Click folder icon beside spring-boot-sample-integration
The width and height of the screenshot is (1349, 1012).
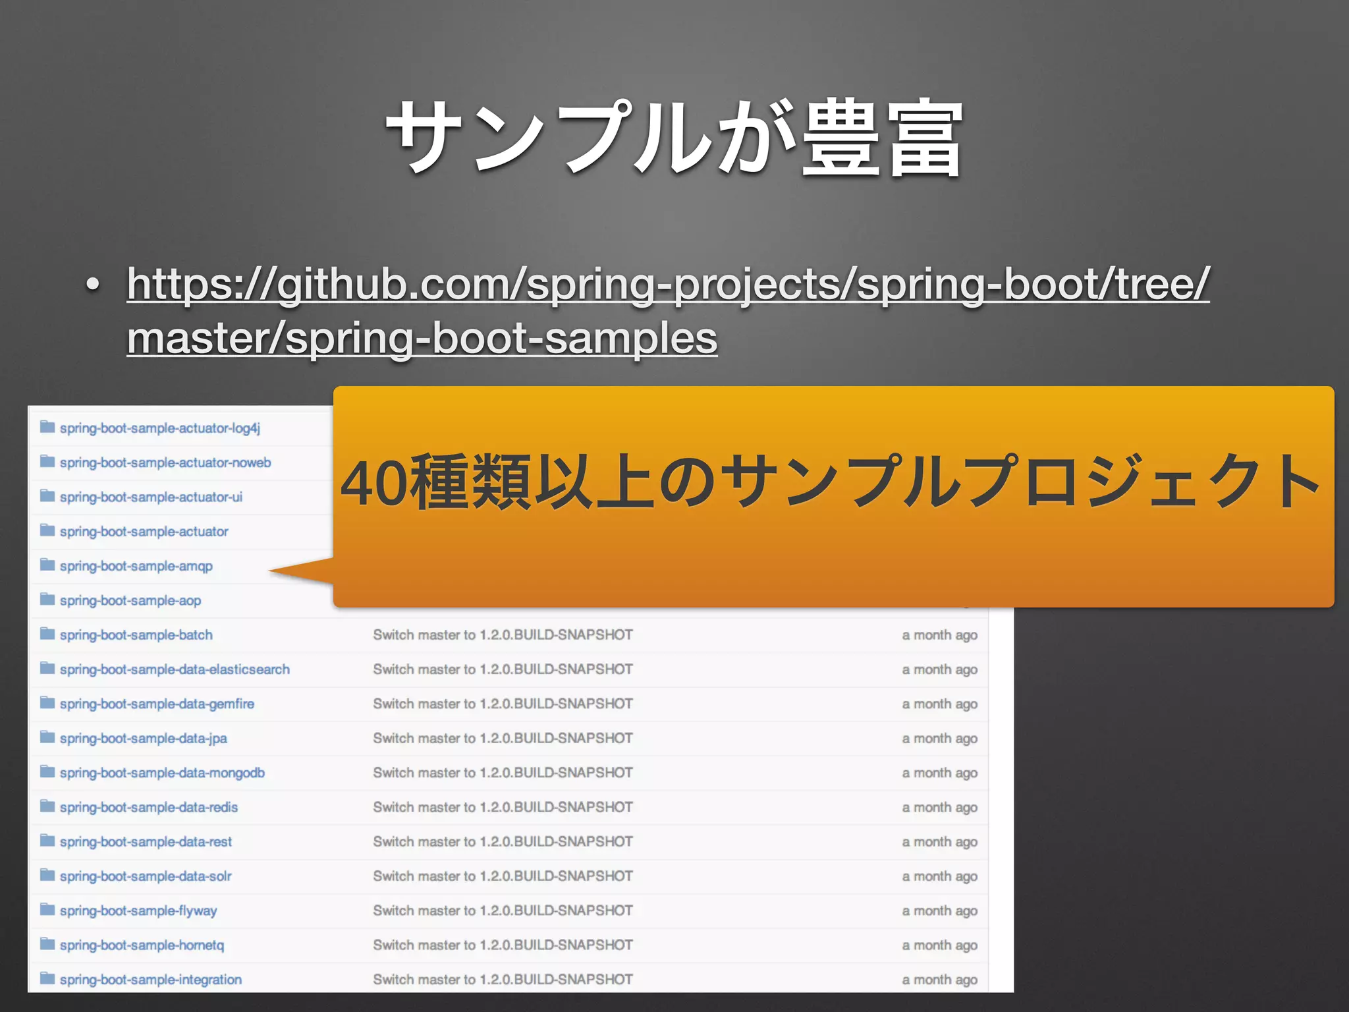(x=47, y=978)
